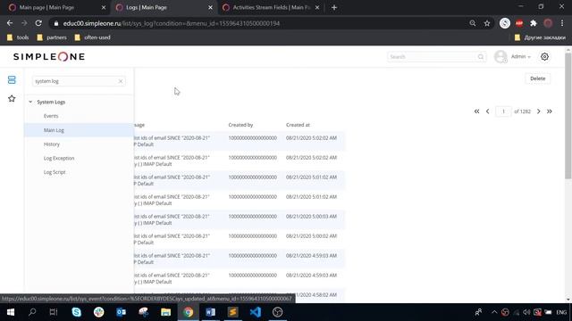This screenshot has width=572, height=321.
Task: Open the settings gear in SimpleOne header
Action: [544, 57]
